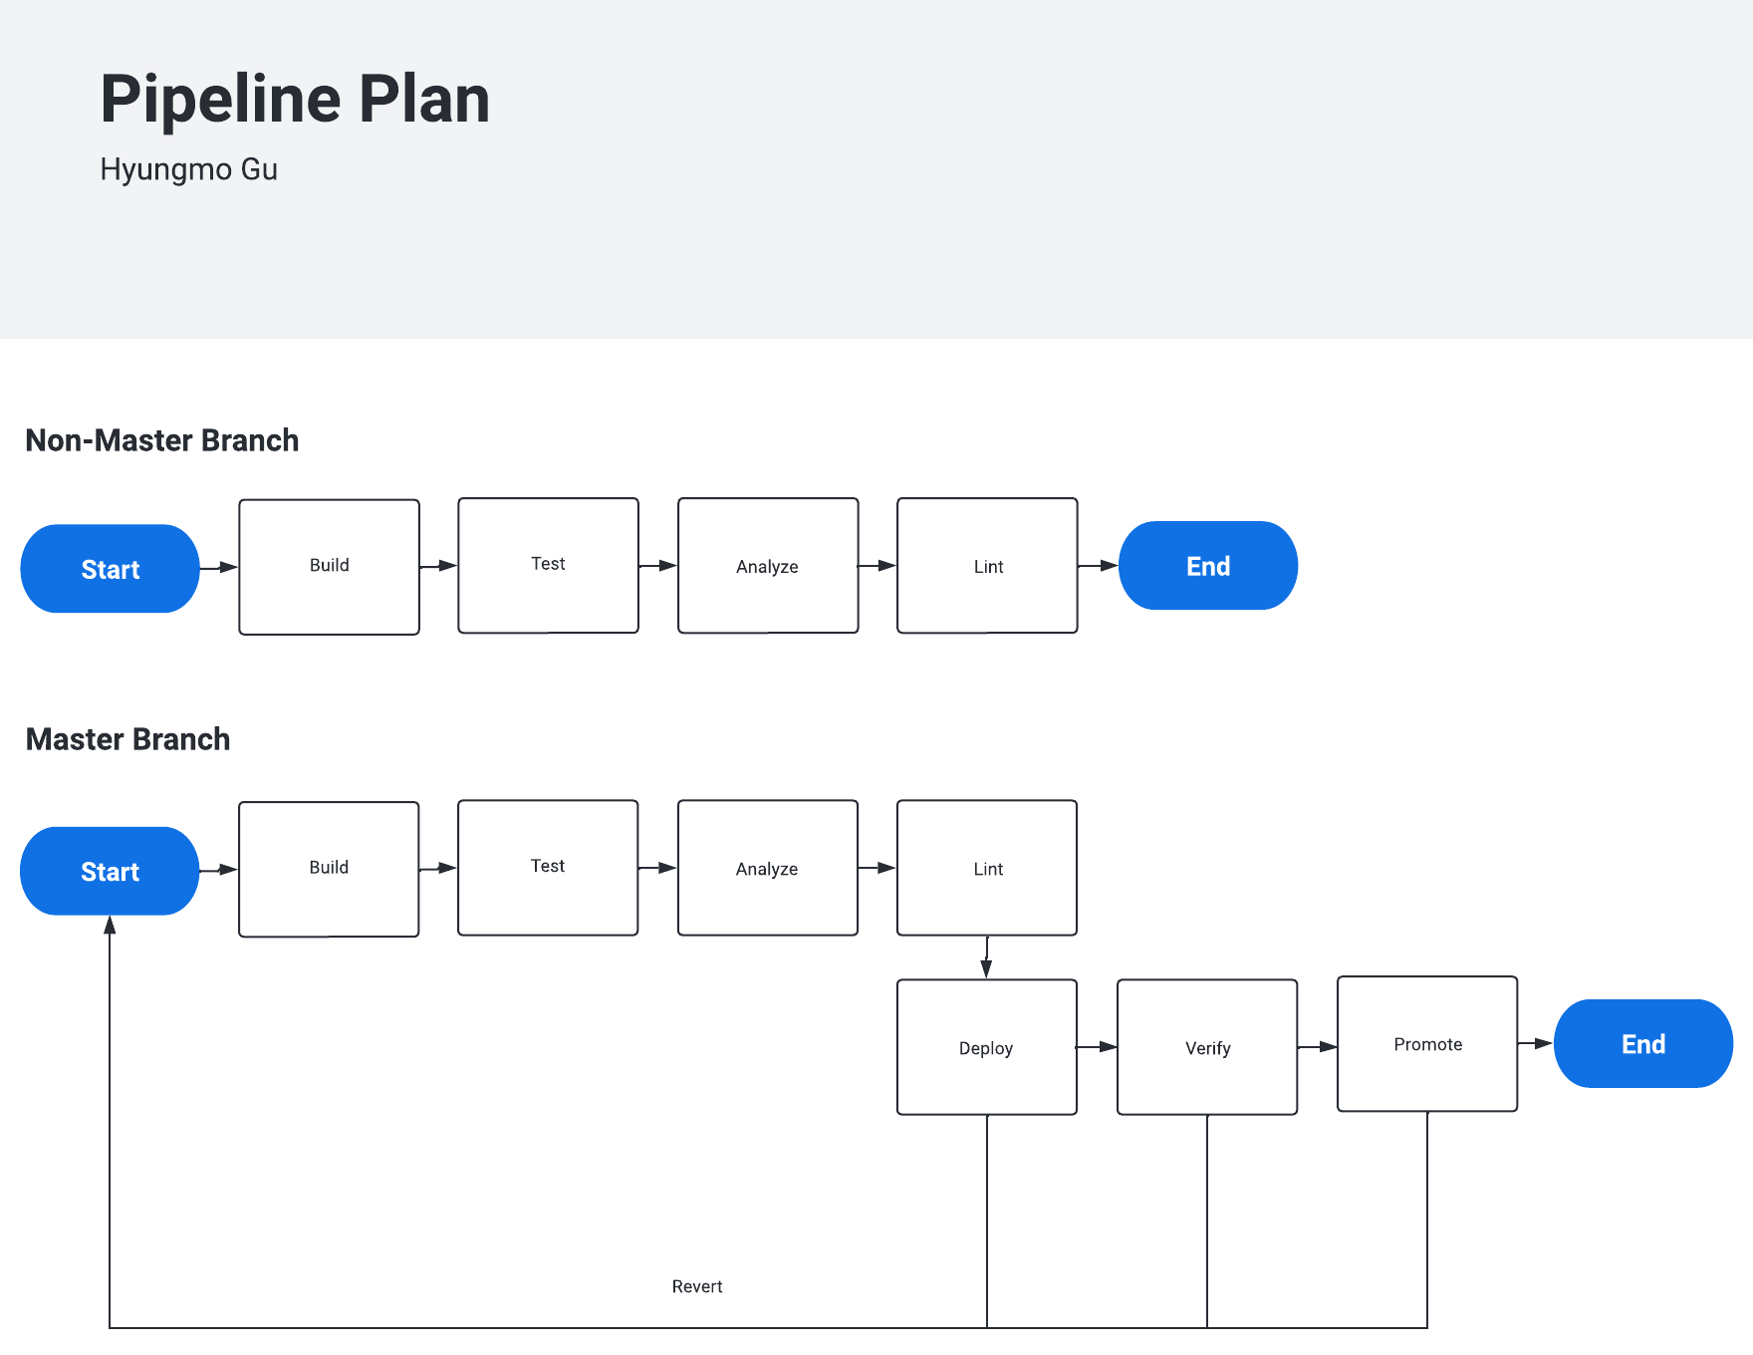Click the Non-Master Branch heading
Screen dimensions: 1753x1355
point(161,440)
